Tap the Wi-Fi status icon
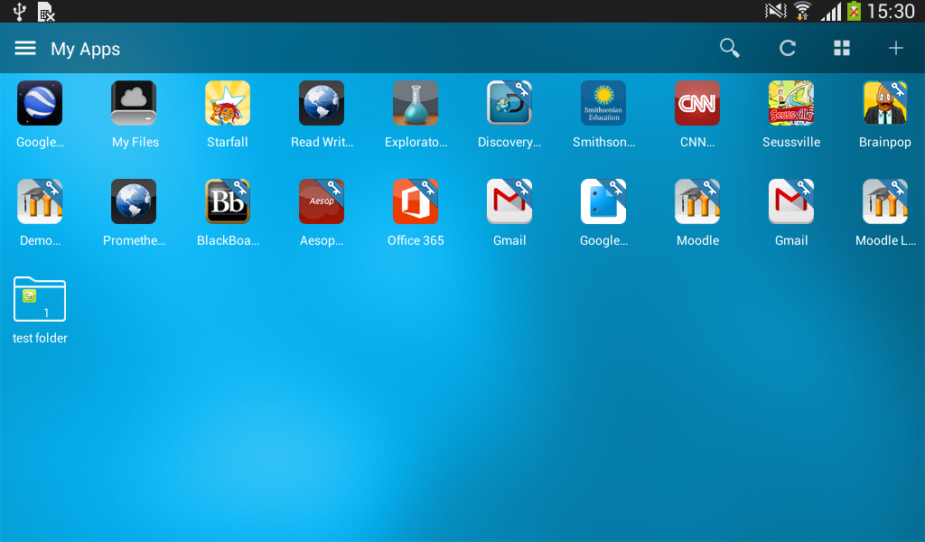The height and width of the screenshot is (542, 925). (x=802, y=11)
